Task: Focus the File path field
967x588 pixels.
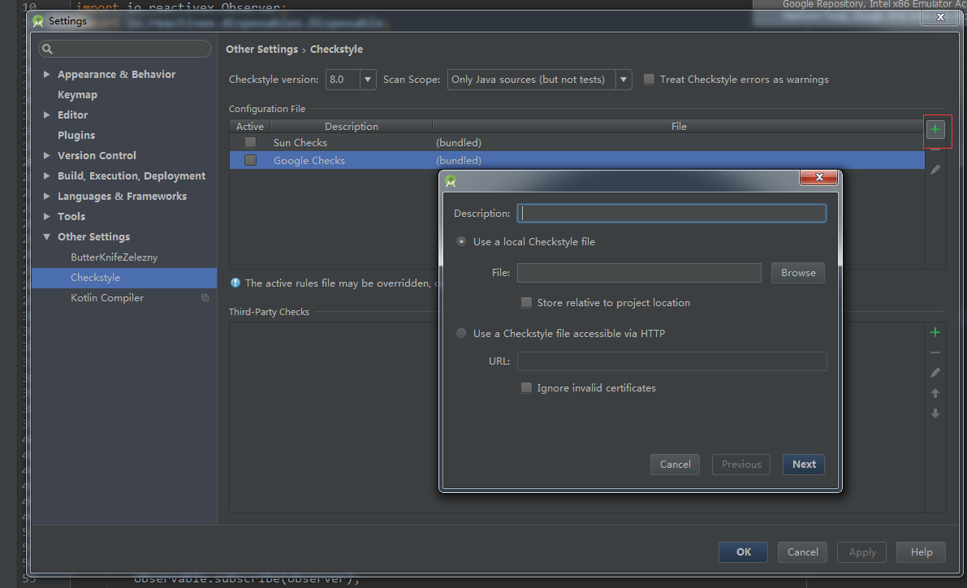Action: click(x=639, y=273)
